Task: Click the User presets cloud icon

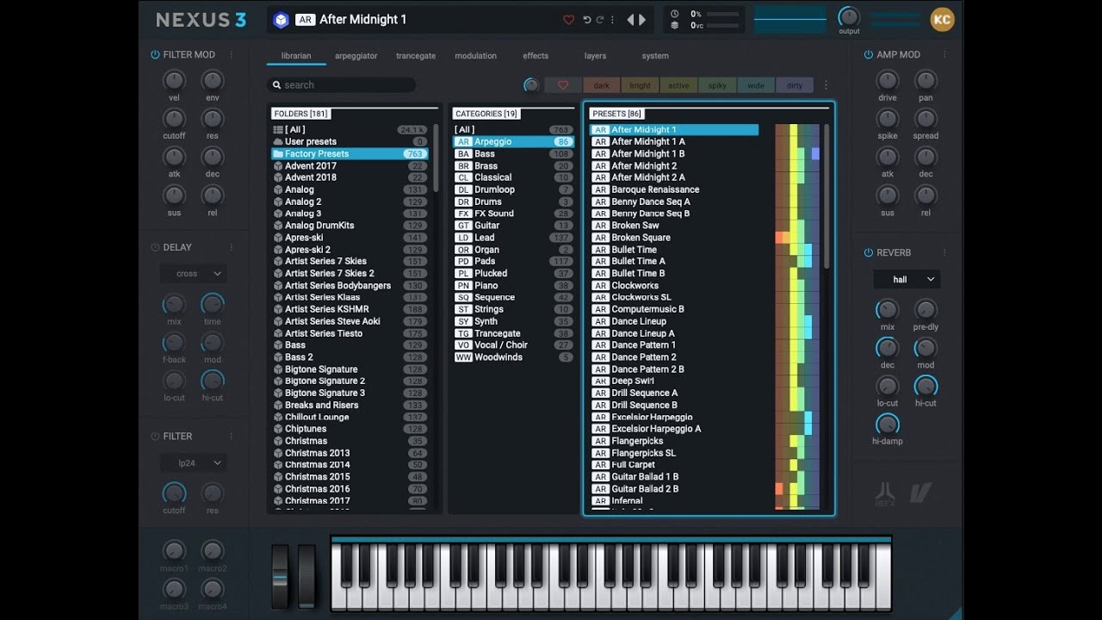Action: (x=278, y=142)
